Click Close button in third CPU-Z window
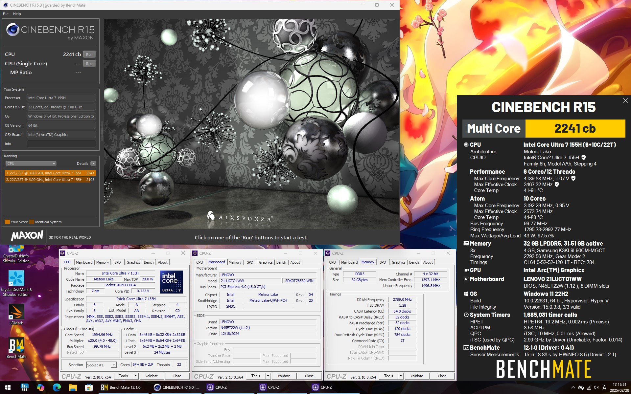Viewport: 631px width, 394px height. [x=442, y=376]
